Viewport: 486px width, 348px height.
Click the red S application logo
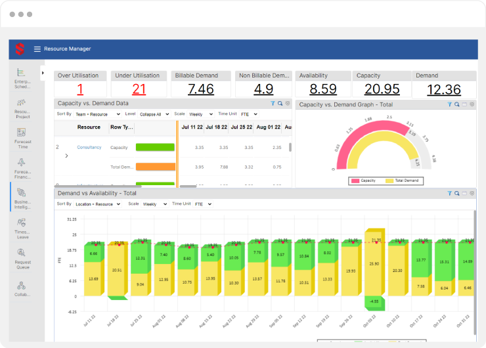(20, 49)
